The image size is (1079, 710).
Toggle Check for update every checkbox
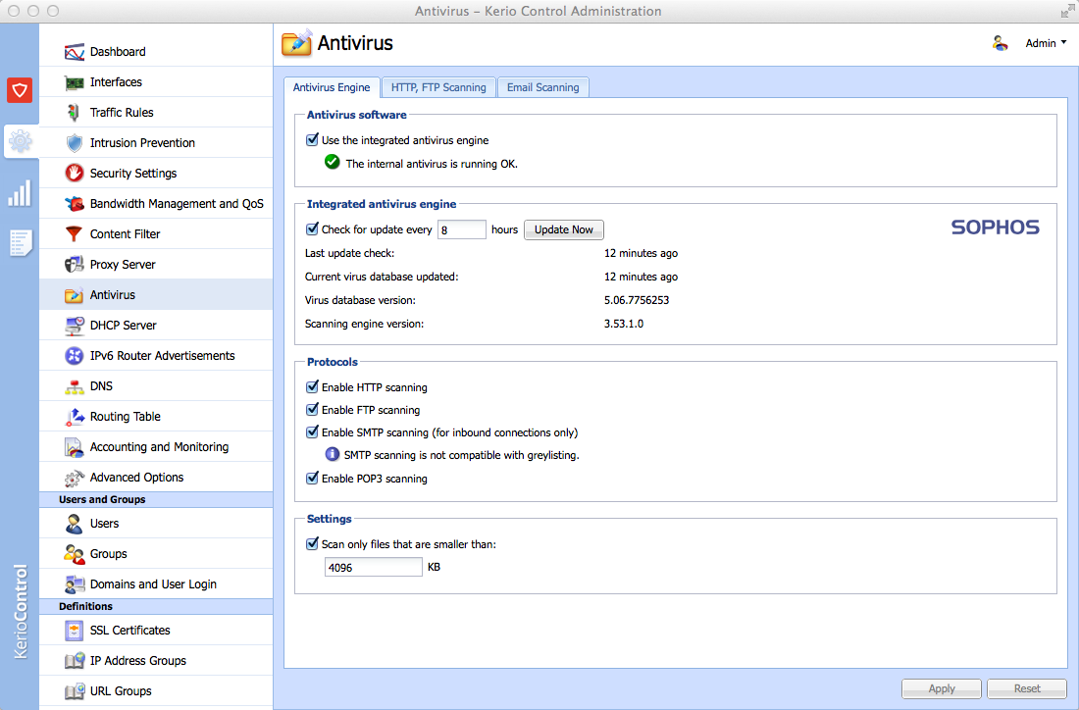tap(312, 229)
